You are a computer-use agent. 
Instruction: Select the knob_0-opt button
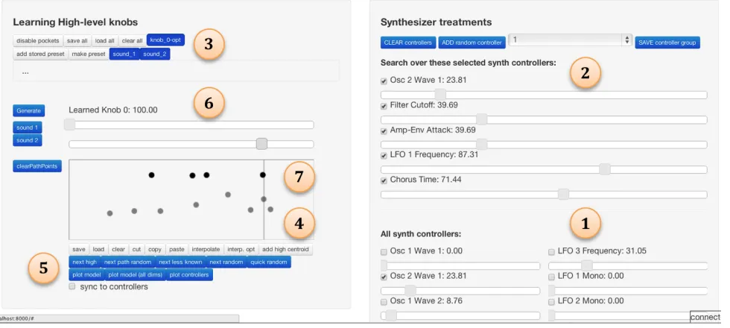165,40
